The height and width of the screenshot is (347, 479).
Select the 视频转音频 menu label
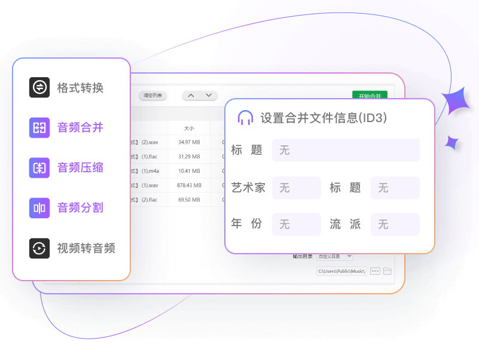coord(86,248)
